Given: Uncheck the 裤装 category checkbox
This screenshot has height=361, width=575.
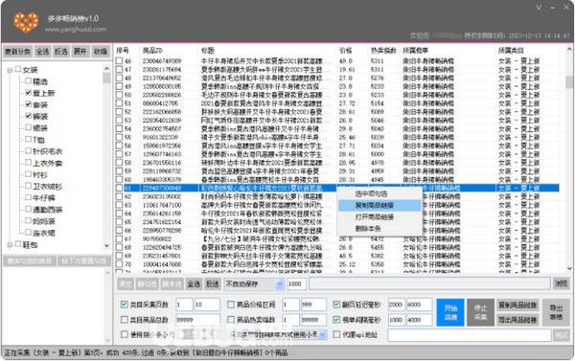Looking at the screenshot, I should (28, 116).
